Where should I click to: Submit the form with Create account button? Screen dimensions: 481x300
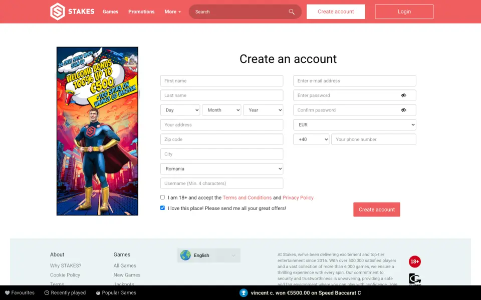click(x=377, y=209)
